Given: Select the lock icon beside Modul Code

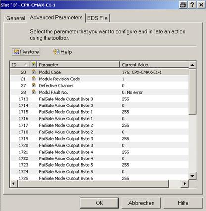Looking at the screenshot, I should [x=34, y=72].
